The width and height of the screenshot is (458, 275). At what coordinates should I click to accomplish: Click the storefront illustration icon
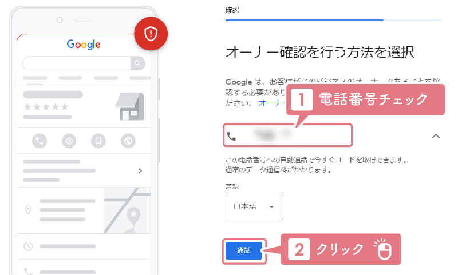[x=130, y=107]
